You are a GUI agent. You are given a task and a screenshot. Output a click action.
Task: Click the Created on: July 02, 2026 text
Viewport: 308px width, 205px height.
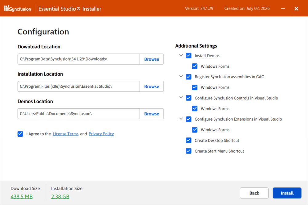[247, 8]
